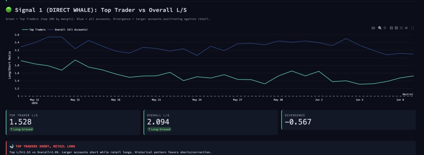Click the DIVERGENCE card label
This screenshot has height=155, width=424.
295,115
